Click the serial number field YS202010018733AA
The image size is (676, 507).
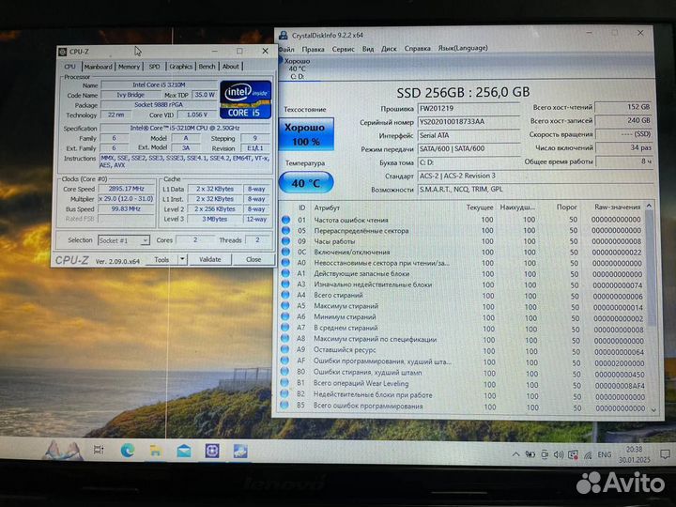tap(469, 122)
